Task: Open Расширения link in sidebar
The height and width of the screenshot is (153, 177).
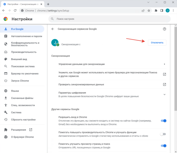Action: click(22, 130)
